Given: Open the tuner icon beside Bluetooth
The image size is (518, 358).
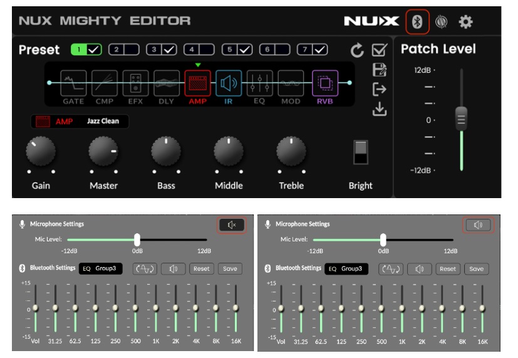Looking at the screenshot, I should [441, 22].
